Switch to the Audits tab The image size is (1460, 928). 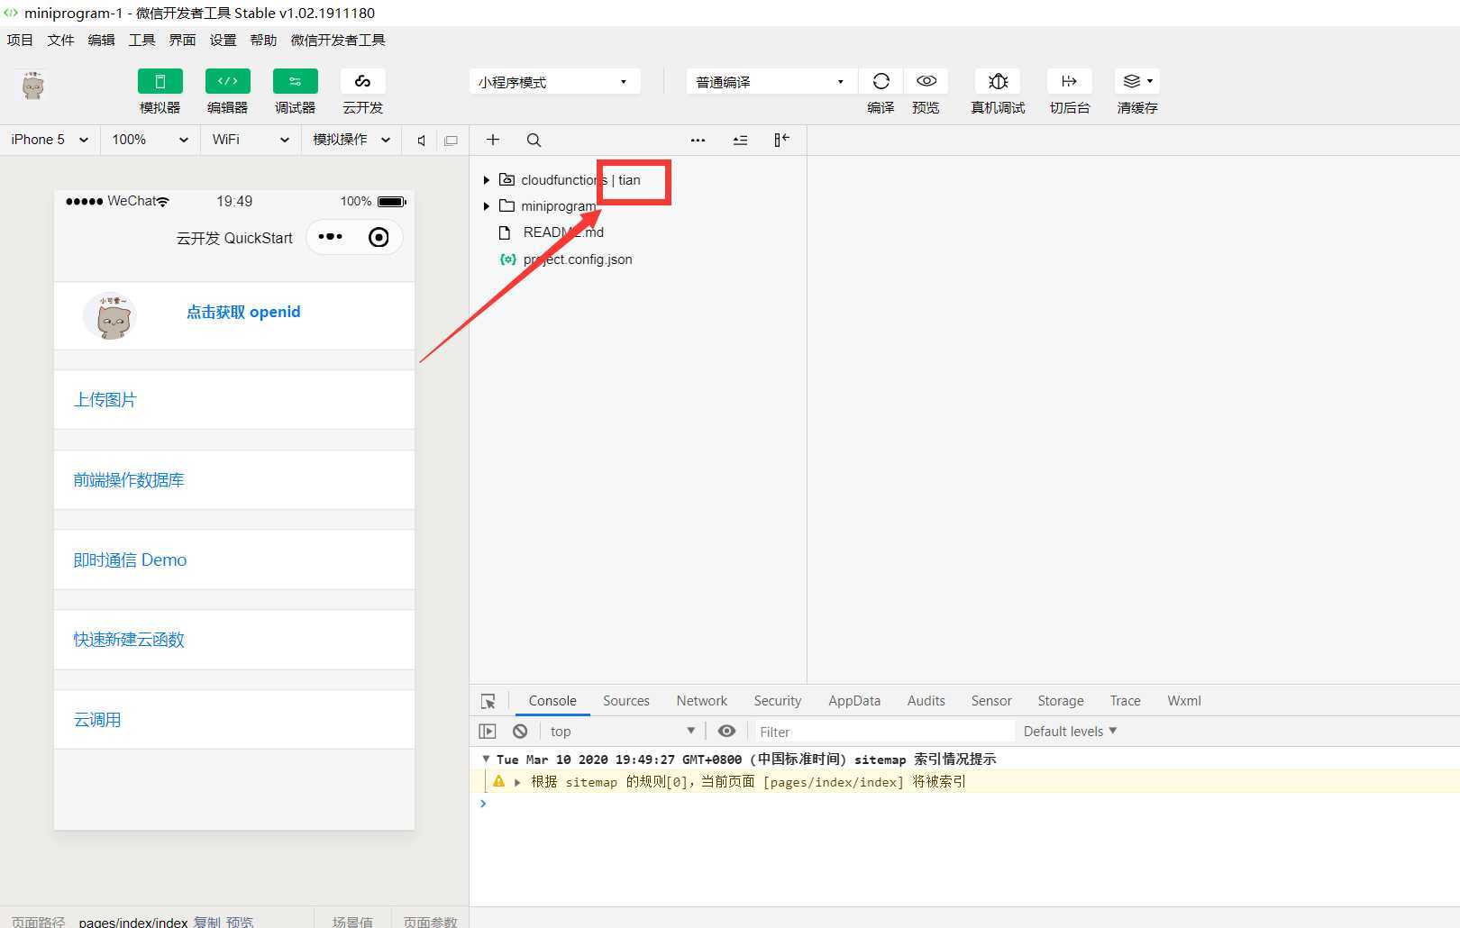(x=926, y=701)
